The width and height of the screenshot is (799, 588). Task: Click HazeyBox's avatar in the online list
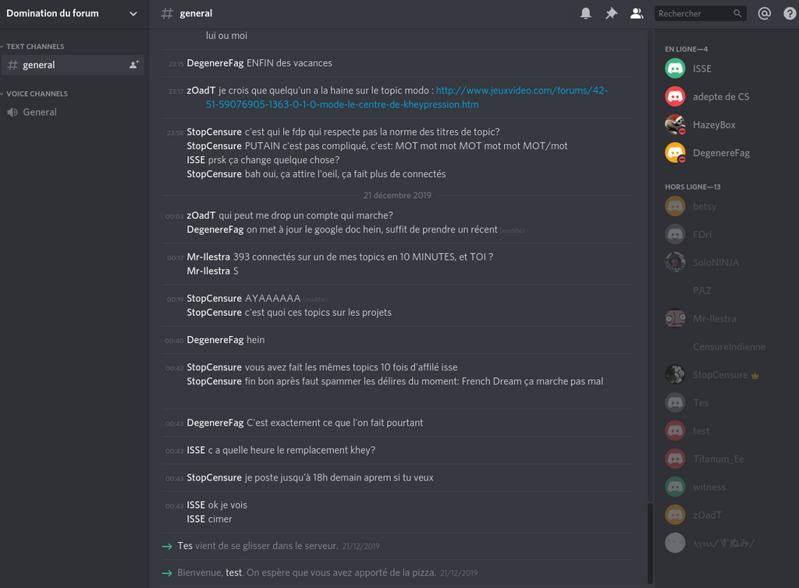(675, 125)
